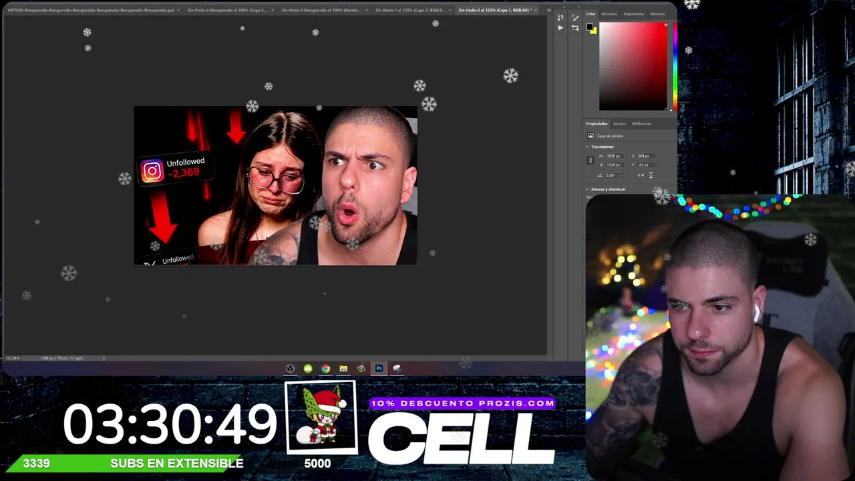
Task: Toggle the width-height link constraint
Action: [590, 160]
